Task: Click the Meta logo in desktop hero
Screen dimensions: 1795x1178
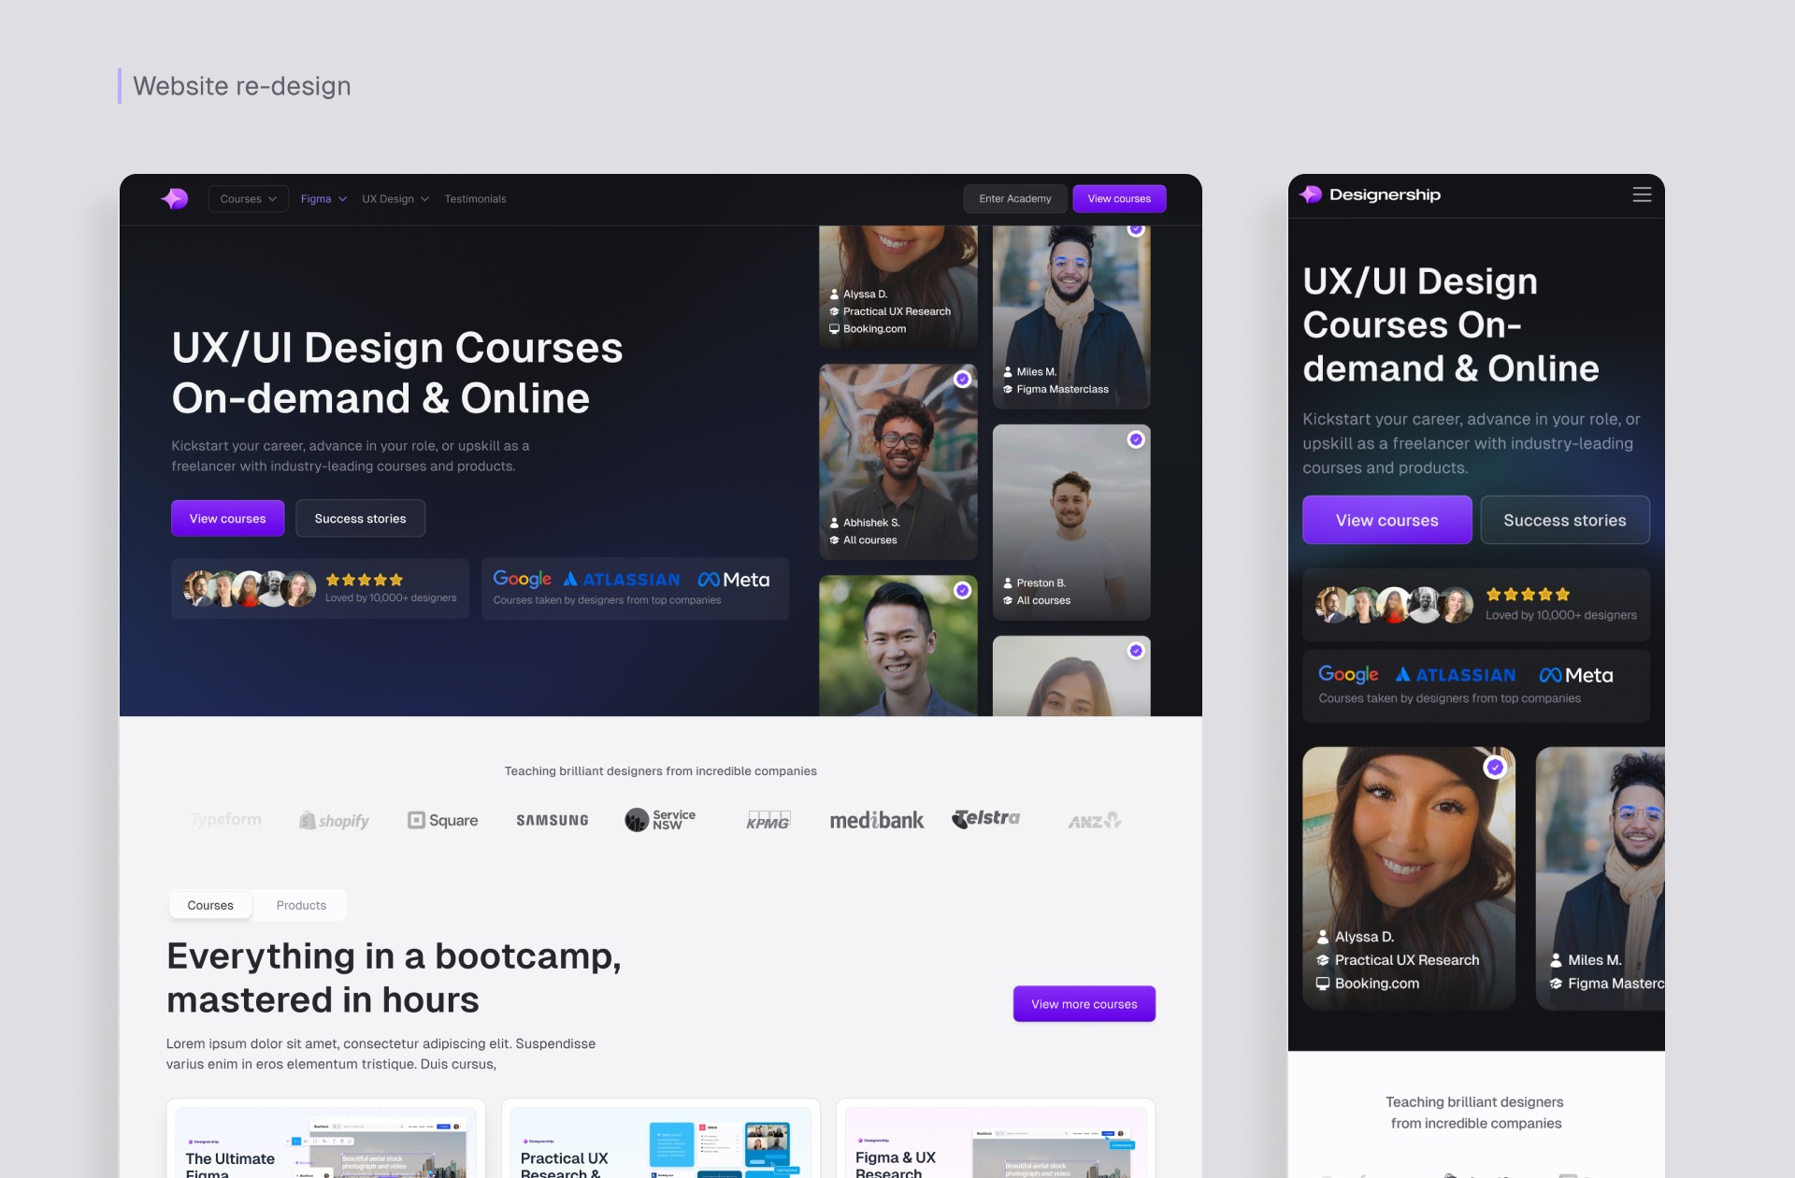Action: pos(733,580)
